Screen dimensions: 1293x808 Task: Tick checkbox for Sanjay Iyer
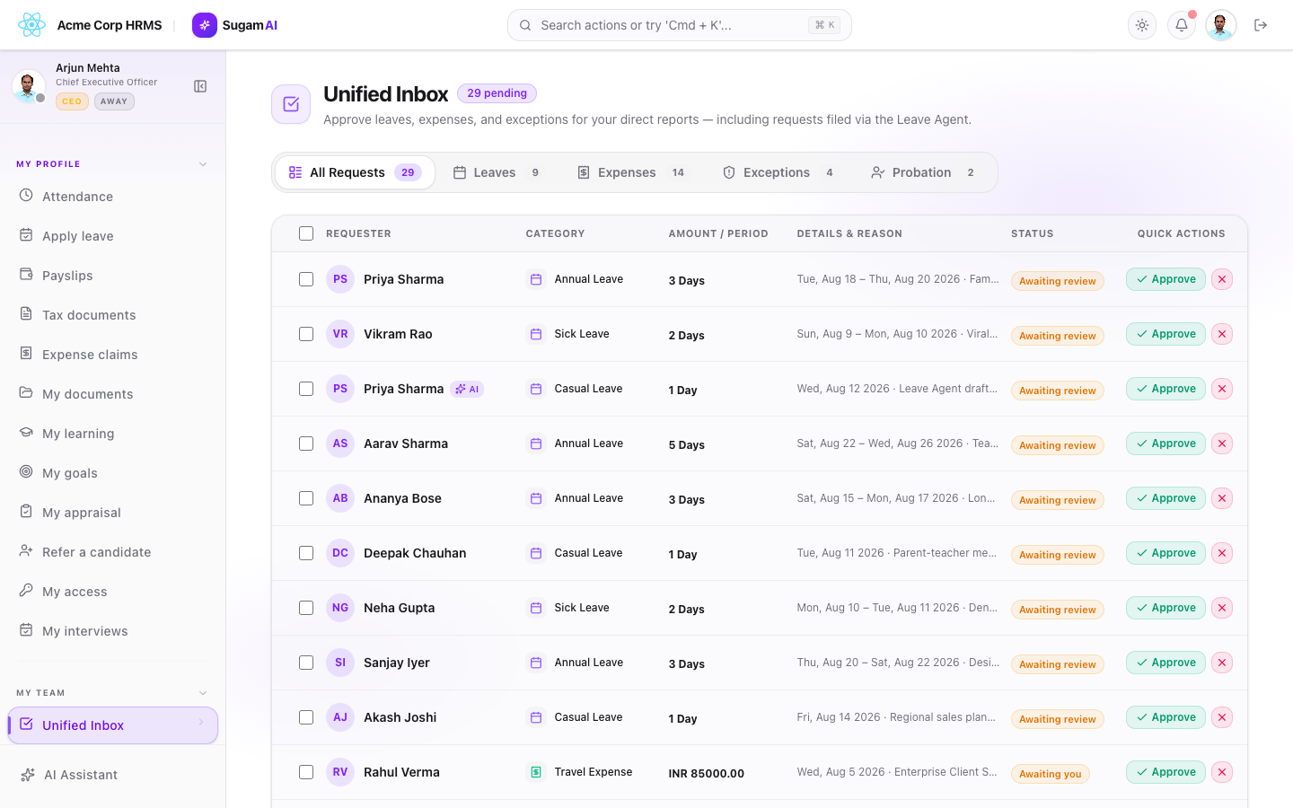(306, 663)
